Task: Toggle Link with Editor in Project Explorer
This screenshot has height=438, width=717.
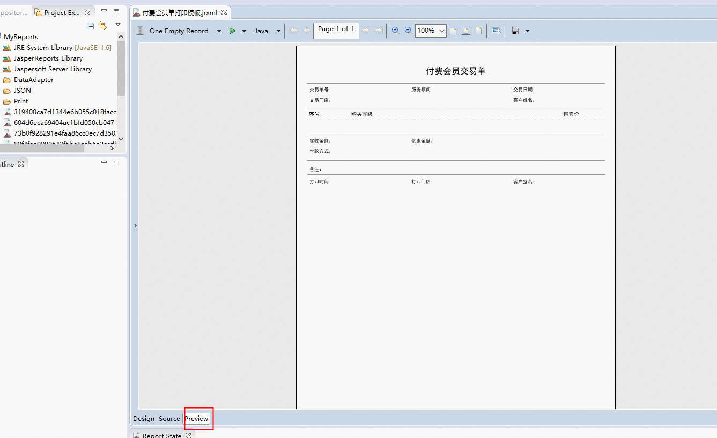Action: 103,26
